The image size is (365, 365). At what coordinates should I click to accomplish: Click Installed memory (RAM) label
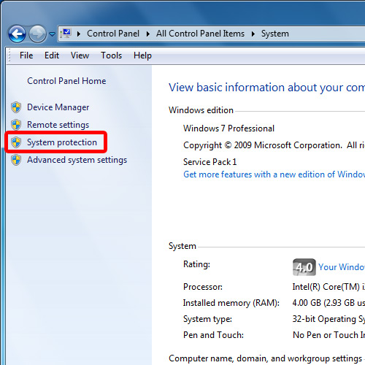(x=231, y=303)
